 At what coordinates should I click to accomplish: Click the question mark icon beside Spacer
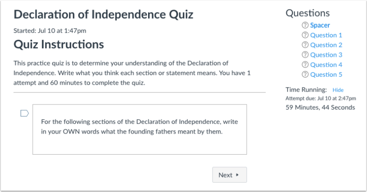[x=305, y=25]
